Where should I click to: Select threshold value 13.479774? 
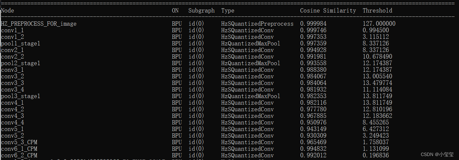[377, 83]
